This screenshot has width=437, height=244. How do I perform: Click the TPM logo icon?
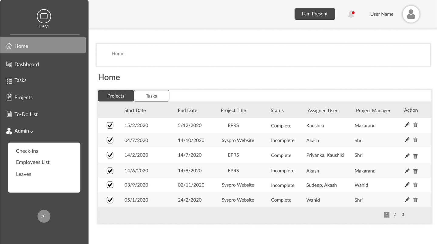[44, 16]
